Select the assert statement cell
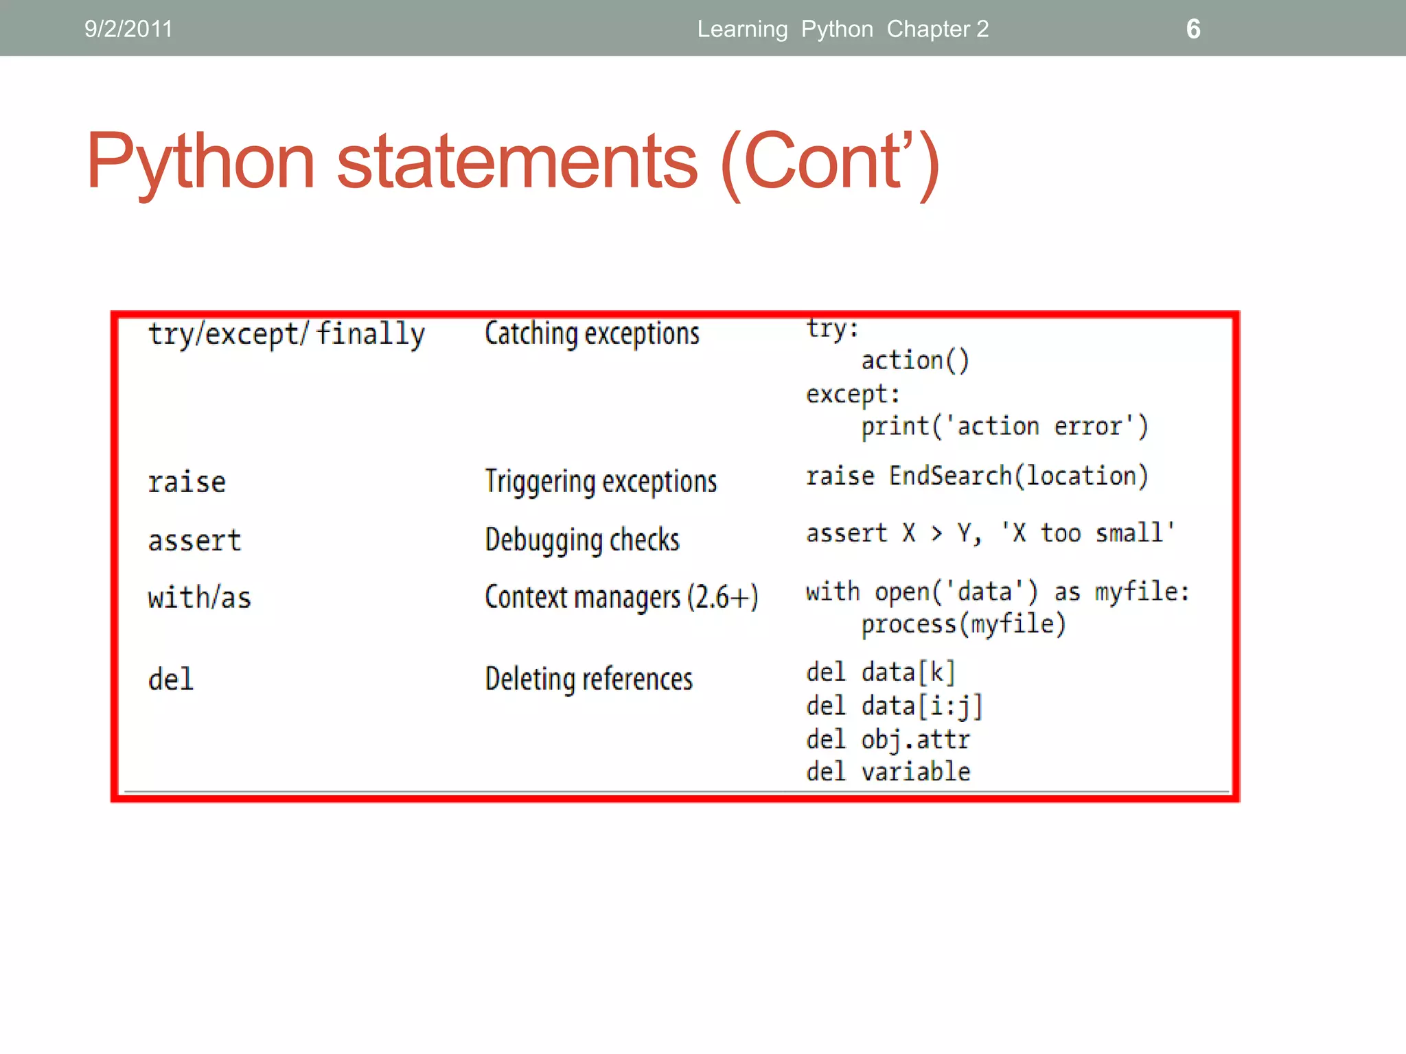This screenshot has height=1054, width=1406. click(194, 541)
